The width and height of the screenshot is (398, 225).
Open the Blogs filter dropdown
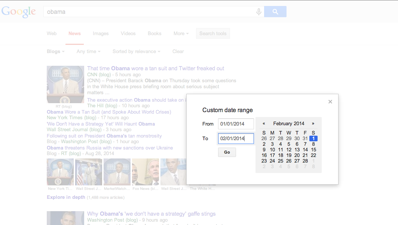click(56, 52)
